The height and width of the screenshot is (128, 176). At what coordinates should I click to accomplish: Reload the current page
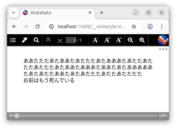[38, 27]
